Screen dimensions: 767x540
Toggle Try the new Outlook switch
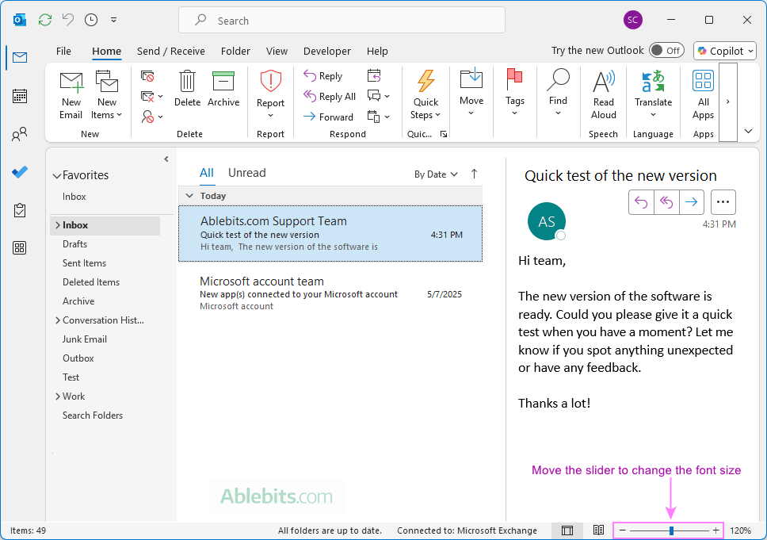point(666,51)
